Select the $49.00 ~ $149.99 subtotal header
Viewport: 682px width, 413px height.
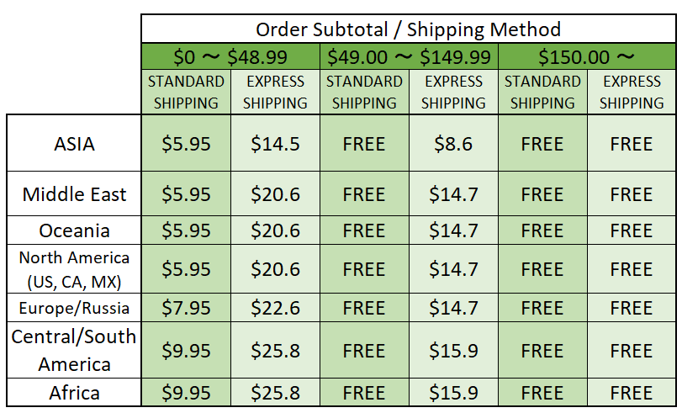(409, 57)
